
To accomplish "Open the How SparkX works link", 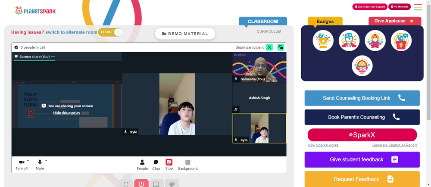I will tap(323, 145).
